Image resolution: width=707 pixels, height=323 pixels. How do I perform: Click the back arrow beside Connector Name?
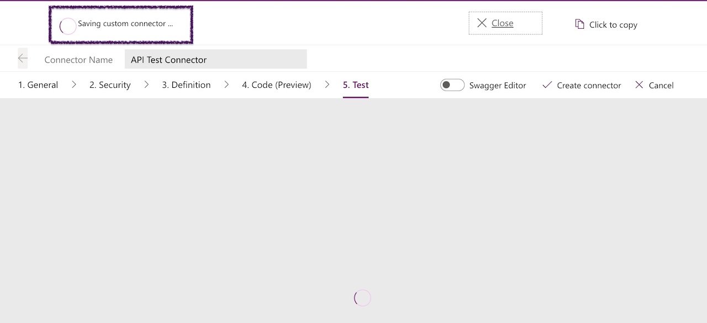(23, 59)
